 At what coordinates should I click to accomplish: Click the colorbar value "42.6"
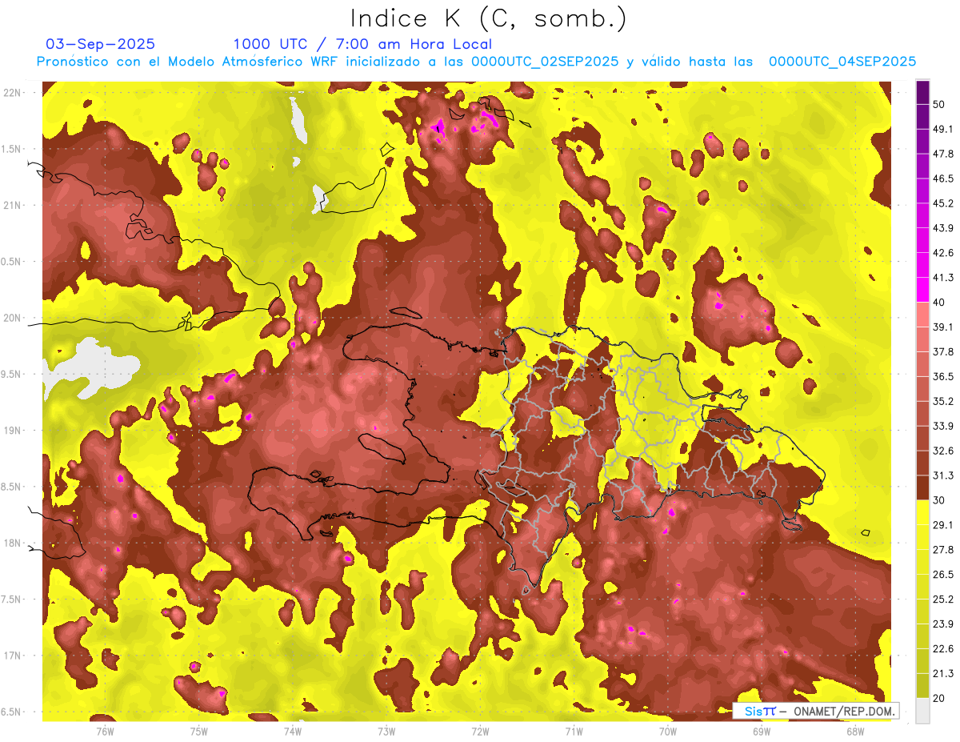point(943,252)
